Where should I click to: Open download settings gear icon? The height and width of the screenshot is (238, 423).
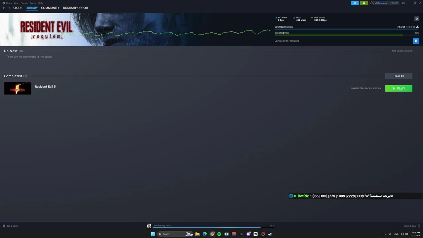click(x=416, y=19)
